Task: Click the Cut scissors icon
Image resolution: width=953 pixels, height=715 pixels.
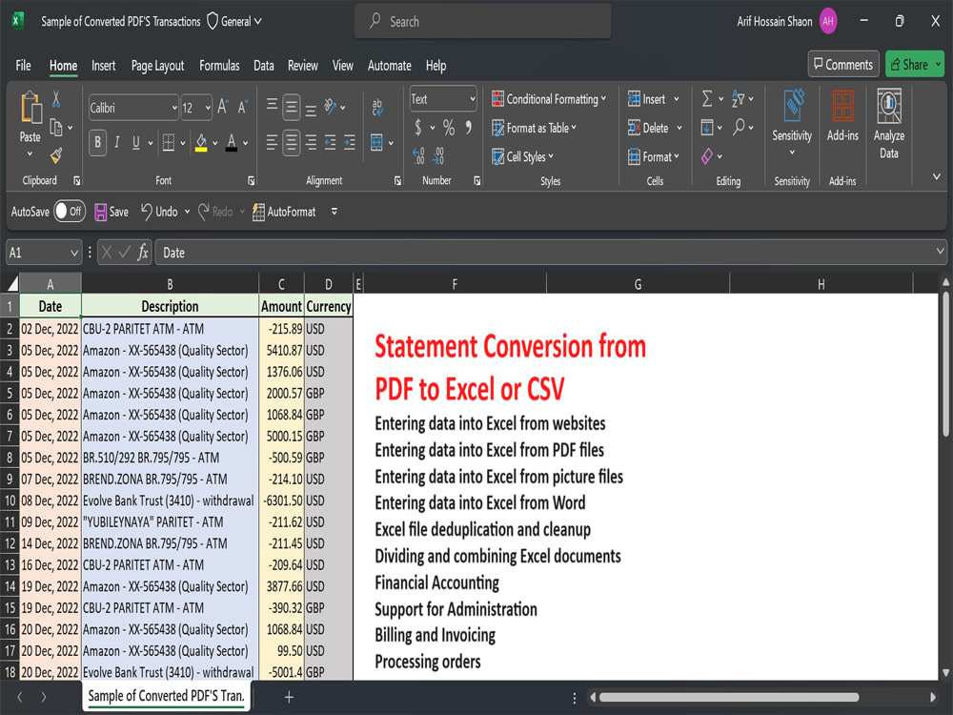Action: (56, 99)
